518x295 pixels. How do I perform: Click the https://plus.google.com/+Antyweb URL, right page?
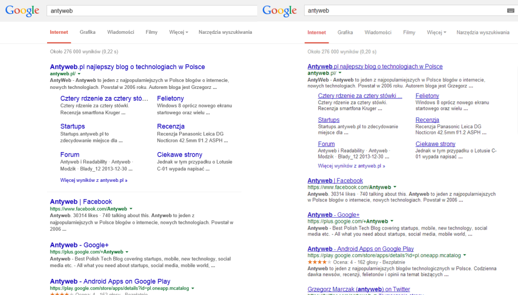pos(348,221)
